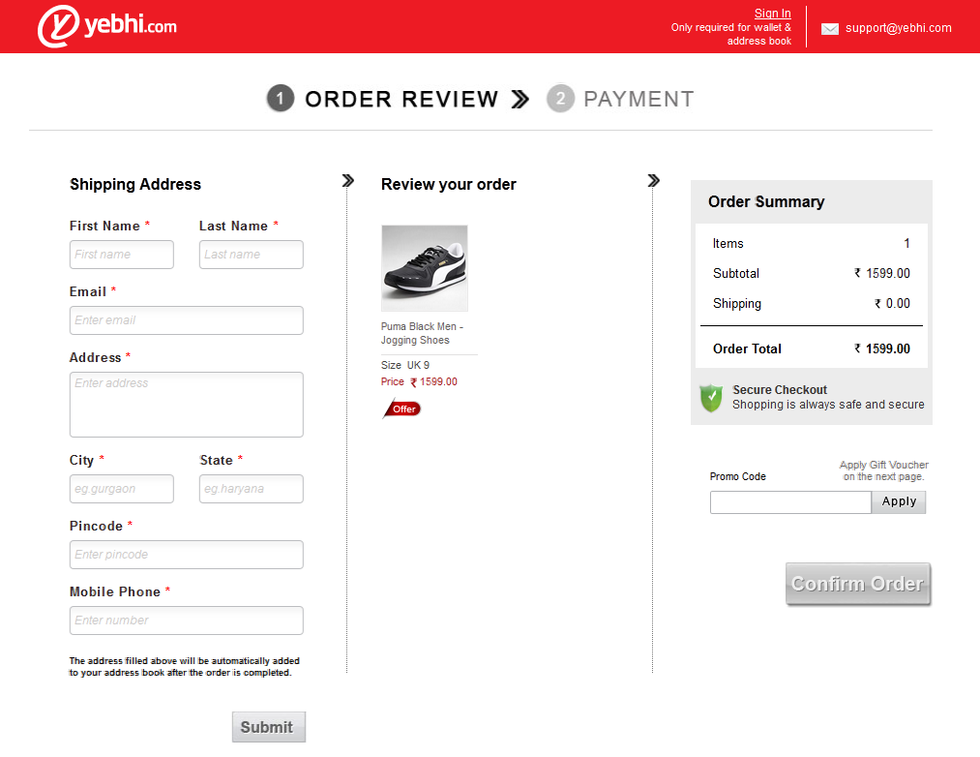The image size is (980, 757).
Task: Focus the First Name field
Action: (x=122, y=255)
